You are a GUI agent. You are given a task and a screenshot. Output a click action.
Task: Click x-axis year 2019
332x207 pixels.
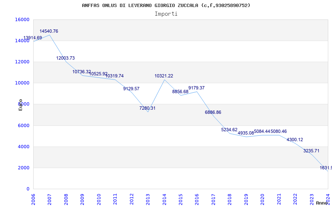click(246, 199)
